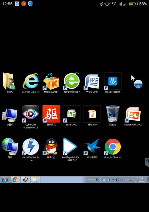Click the keyboard icon in the system tray

tap(93, 180)
